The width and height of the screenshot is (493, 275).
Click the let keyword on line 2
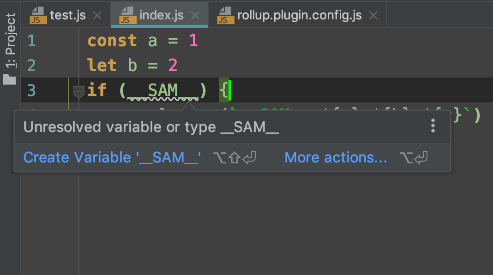[102, 66]
